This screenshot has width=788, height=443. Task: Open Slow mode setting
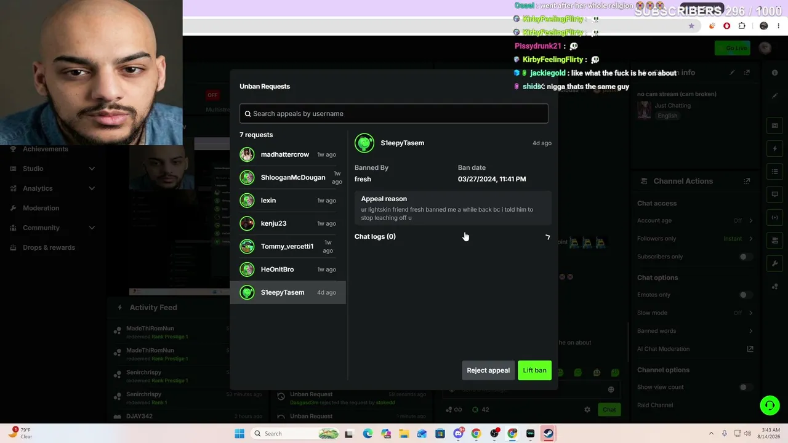[x=696, y=313]
